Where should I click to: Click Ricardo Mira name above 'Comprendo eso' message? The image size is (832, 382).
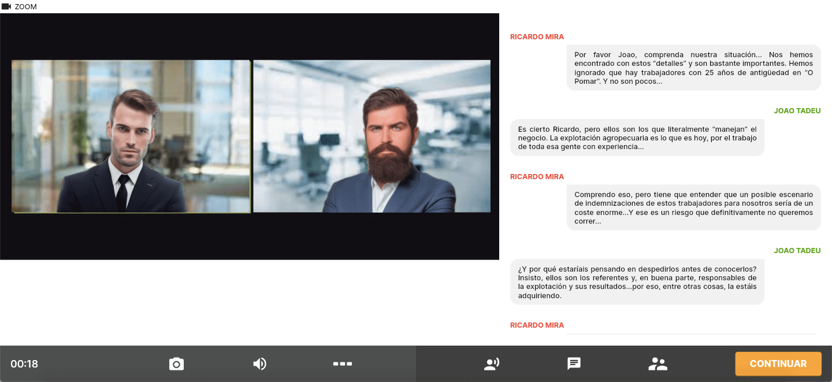click(x=537, y=177)
